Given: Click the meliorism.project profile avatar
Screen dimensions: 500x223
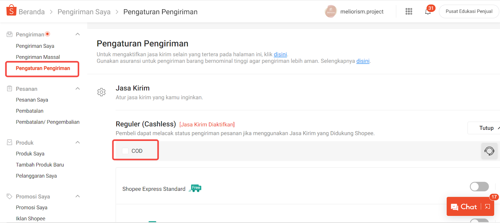Looking at the screenshot, I should [x=331, y=12].
